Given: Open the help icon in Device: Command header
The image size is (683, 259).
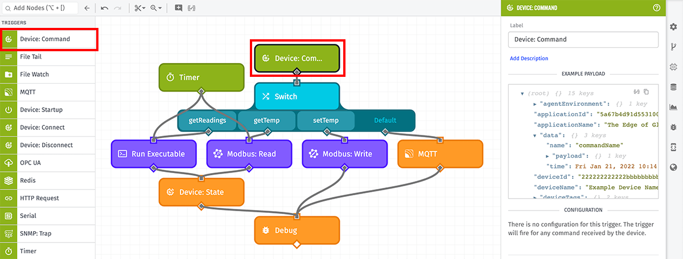Looking at the screenshot, I should click(x=656, y=8).
